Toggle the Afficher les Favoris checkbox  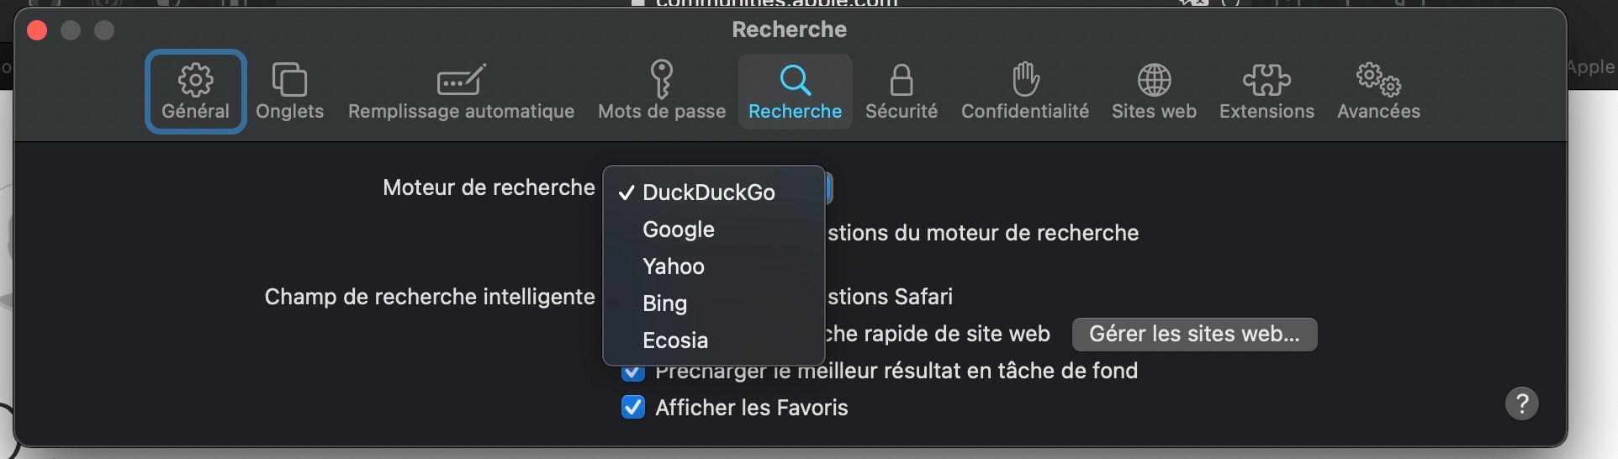(x=633, y=408)
